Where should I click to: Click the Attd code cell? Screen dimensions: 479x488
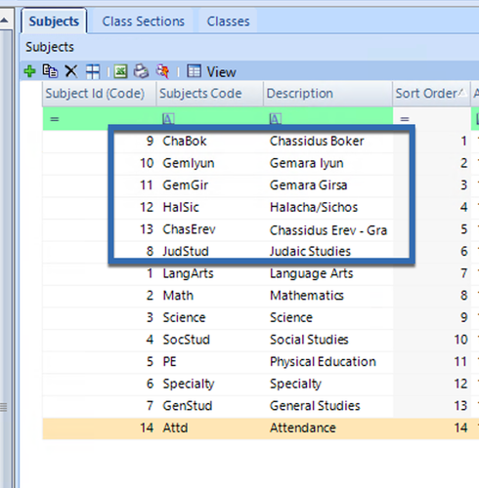[209, 428]
